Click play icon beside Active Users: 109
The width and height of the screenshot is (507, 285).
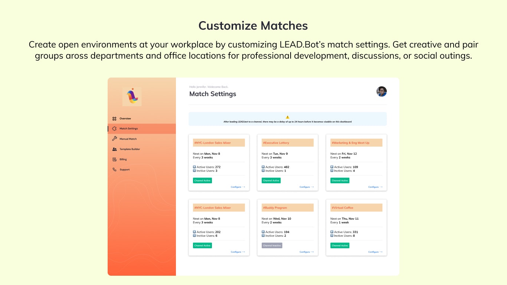tap(332, 167)
